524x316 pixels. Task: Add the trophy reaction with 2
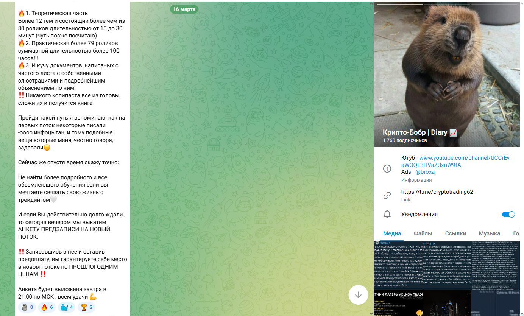[86, 307]
